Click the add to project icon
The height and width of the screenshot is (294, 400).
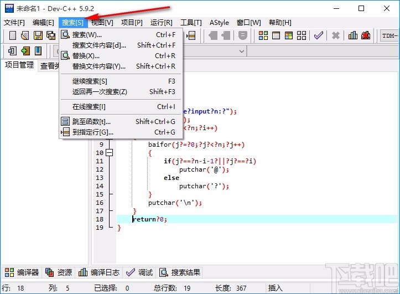(x=25, y=51)
